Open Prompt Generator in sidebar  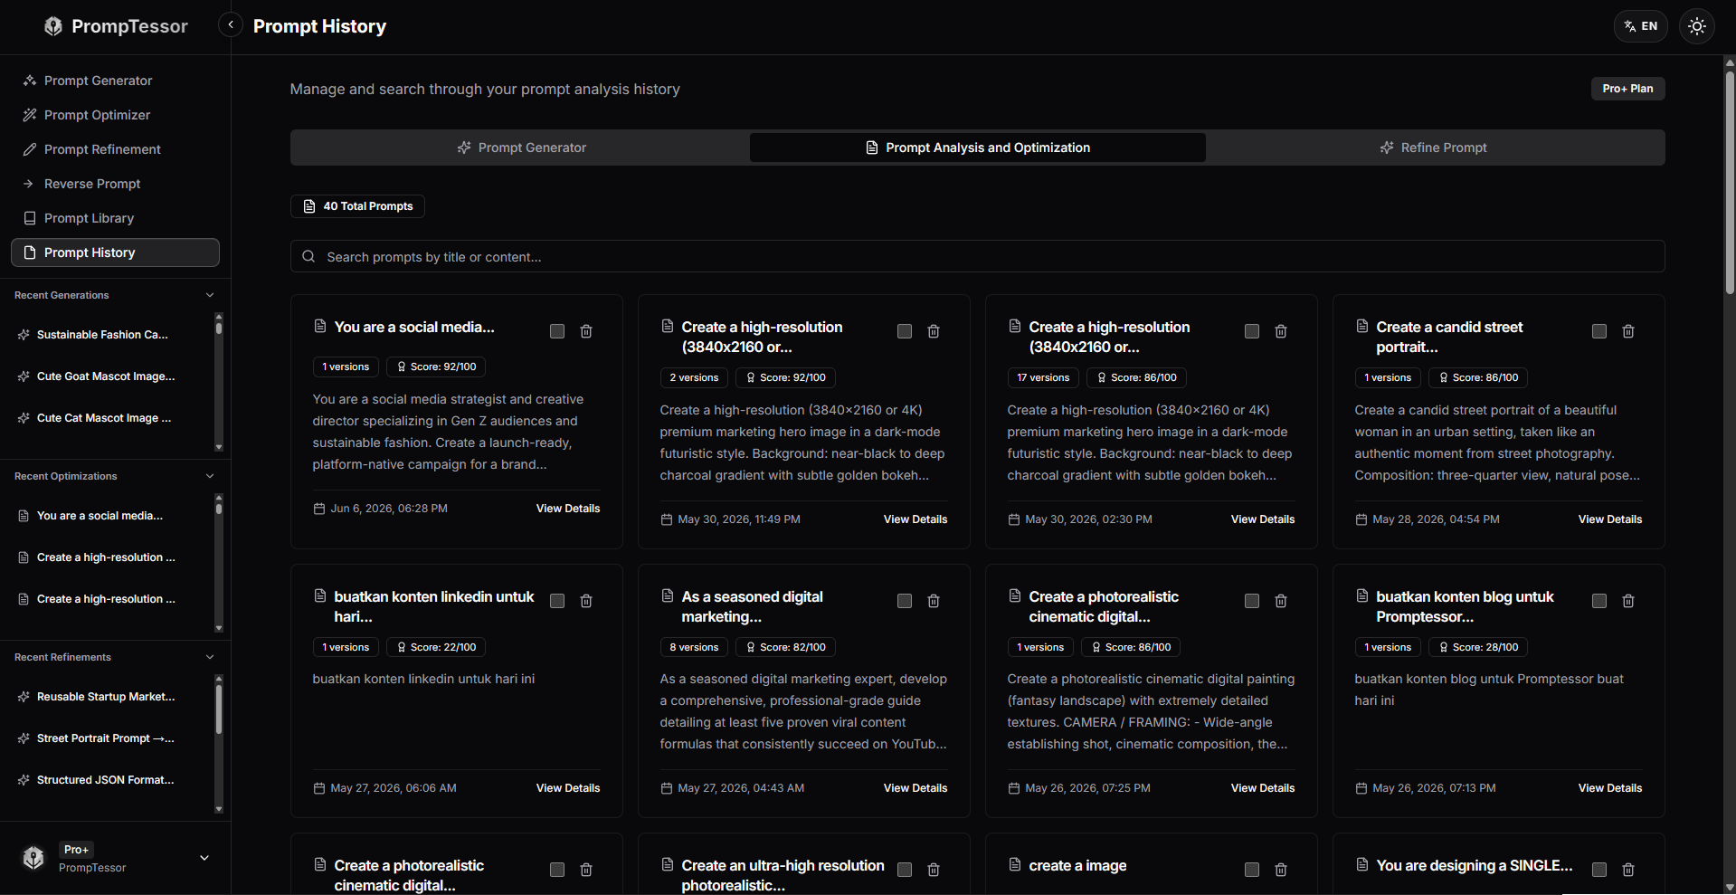pyautogui.click(x=115, y=81)
